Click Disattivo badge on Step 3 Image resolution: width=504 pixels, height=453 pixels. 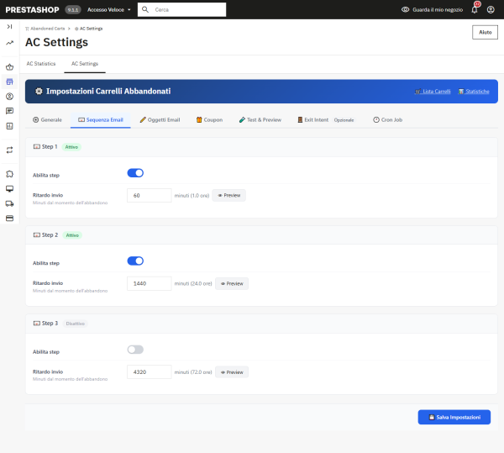(76, 324)
